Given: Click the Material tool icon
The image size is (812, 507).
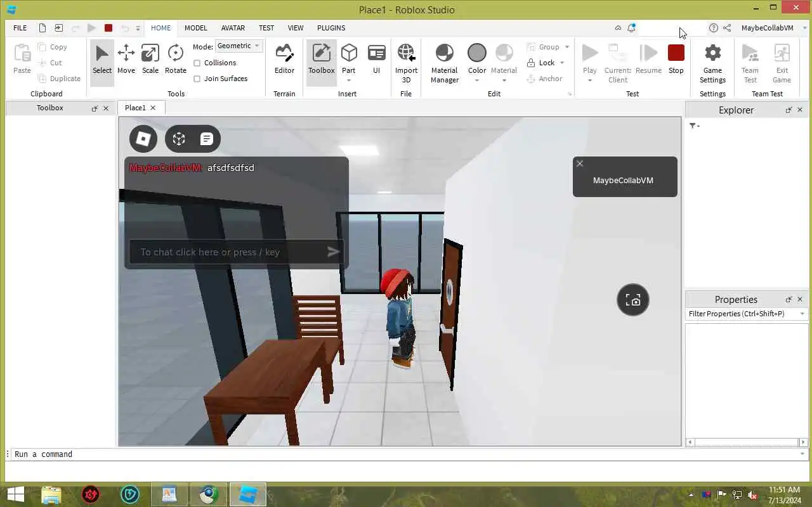Looking at the screenshot, I should pyautogui.click(x=504, y=53).
